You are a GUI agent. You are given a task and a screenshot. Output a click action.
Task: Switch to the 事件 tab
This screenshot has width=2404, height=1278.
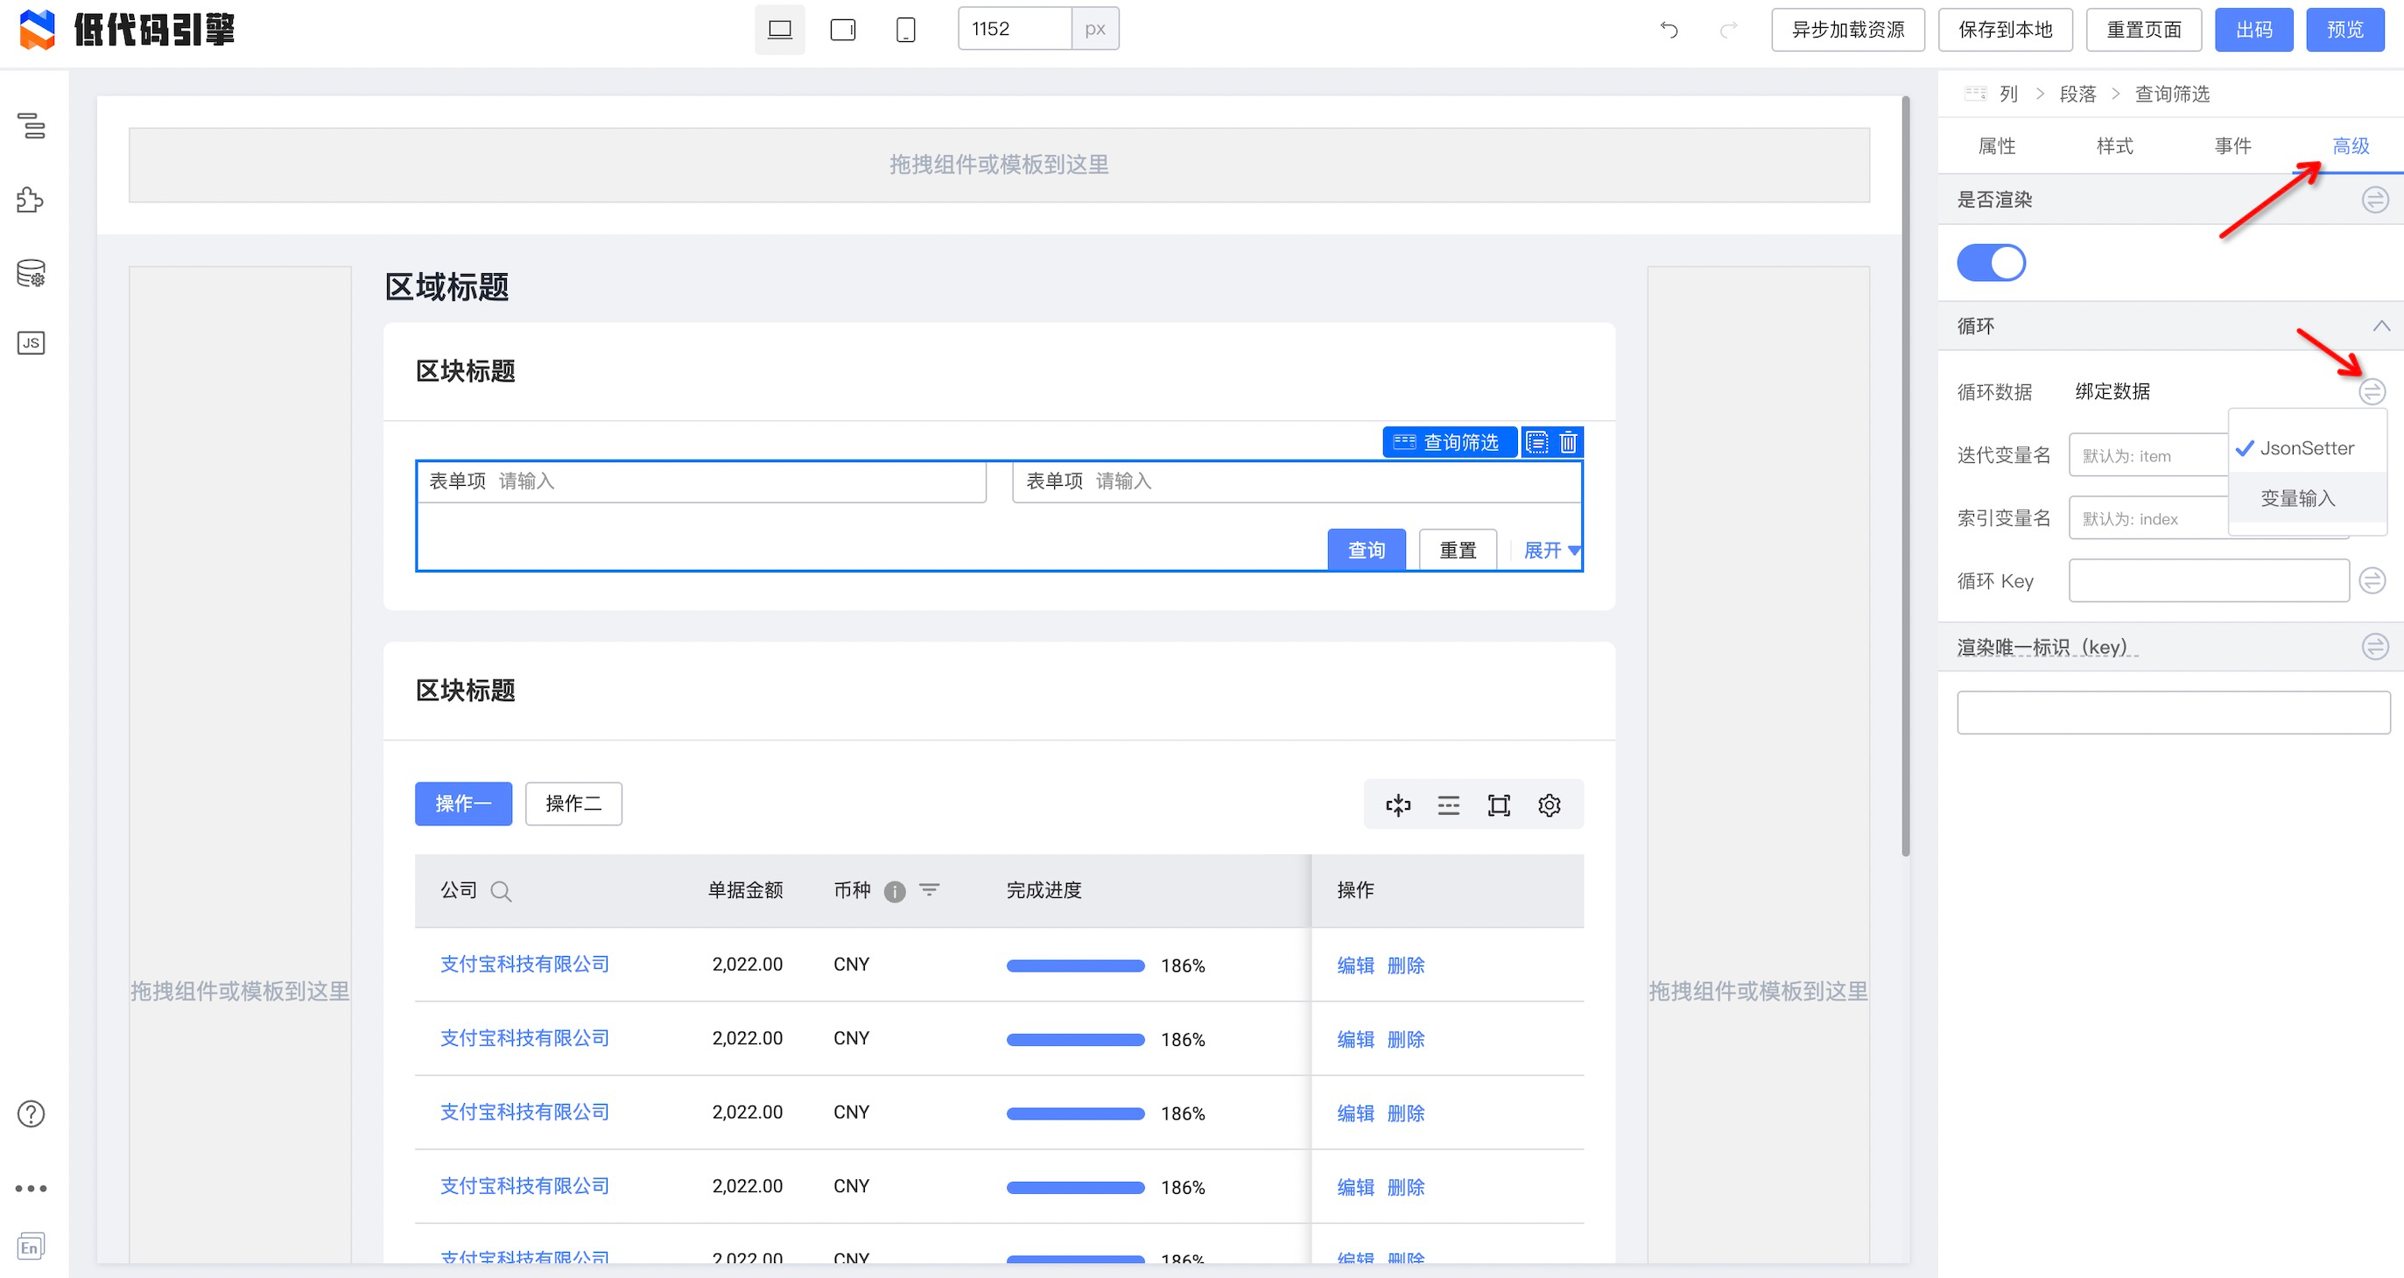pyautogui.click(x=2232, y=146)
